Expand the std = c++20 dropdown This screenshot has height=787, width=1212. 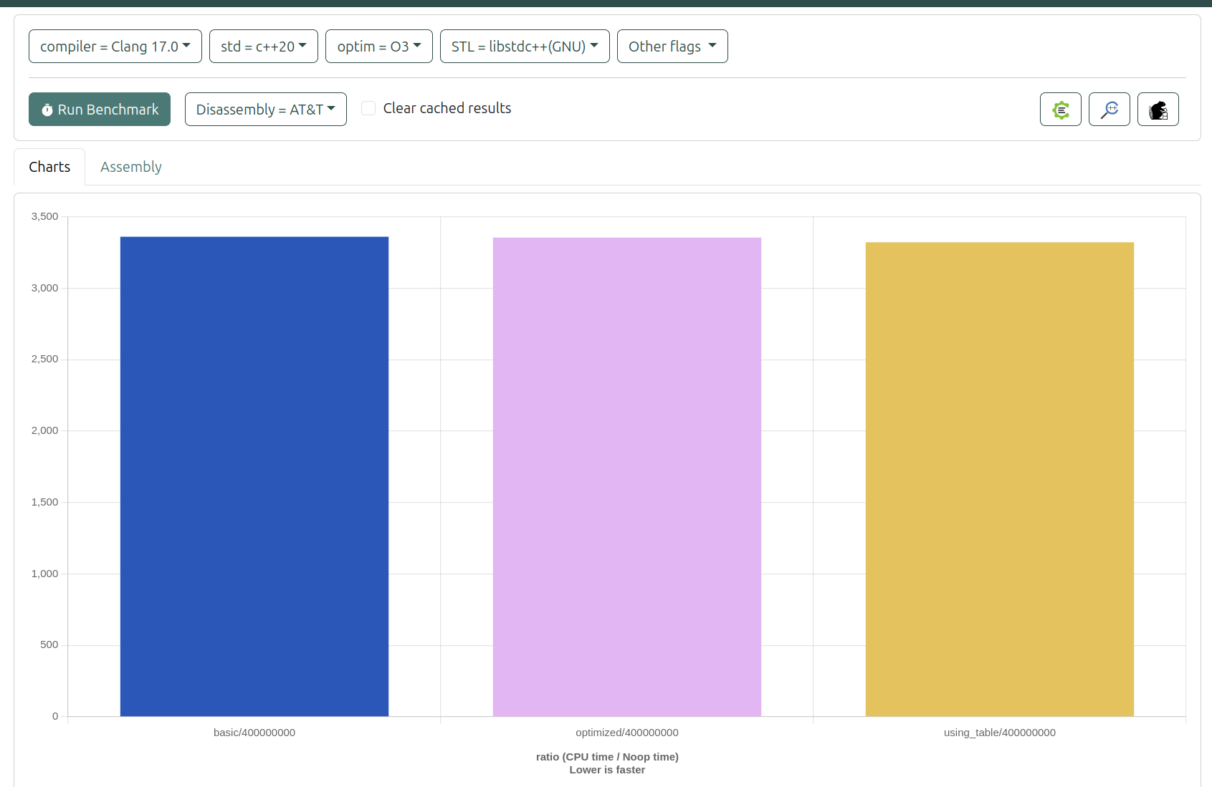pyautogui.click(x=263, y=47)
